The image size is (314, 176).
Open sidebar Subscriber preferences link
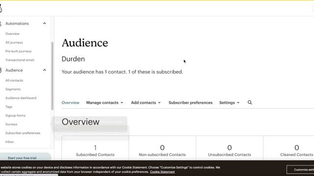tap(23, 133)
